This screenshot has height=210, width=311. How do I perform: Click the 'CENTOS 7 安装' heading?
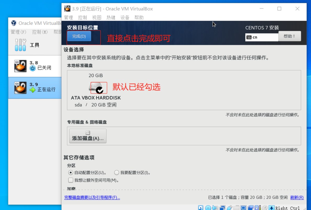coord(262,28)
